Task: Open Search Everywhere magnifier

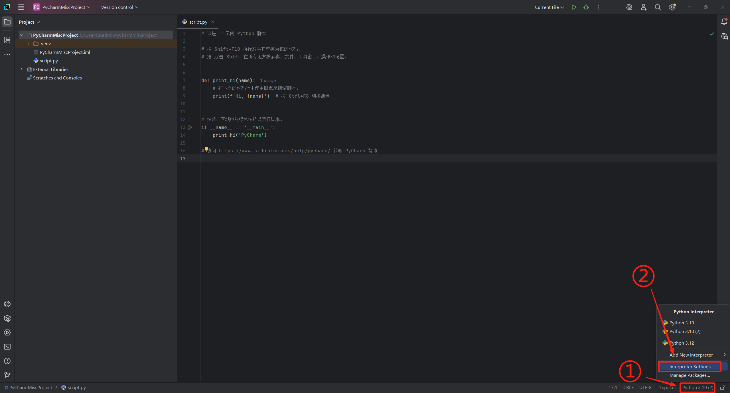Action: pyautogui.click(x=658, y=7)
